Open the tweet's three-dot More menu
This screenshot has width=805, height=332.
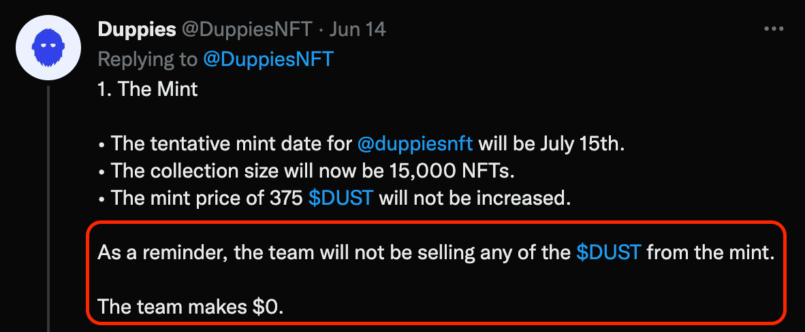774,29
